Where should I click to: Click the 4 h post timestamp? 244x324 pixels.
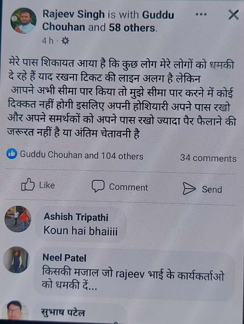coord(48,41)
